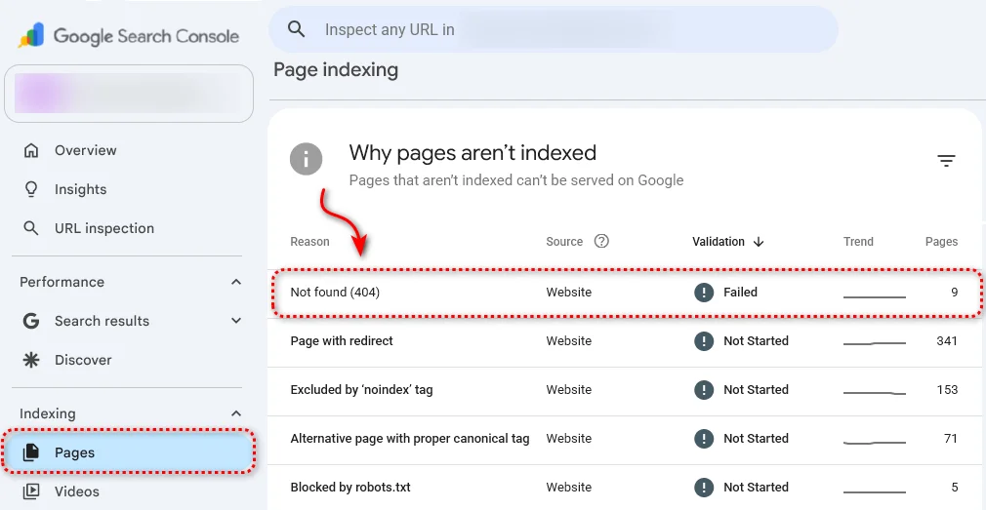Click the Google Search Console logo
Screen dimensions: 986x510
128,36
